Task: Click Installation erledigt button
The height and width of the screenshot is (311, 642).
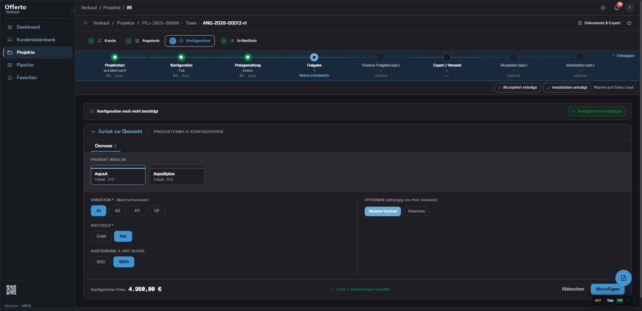Action: [567, 87]
